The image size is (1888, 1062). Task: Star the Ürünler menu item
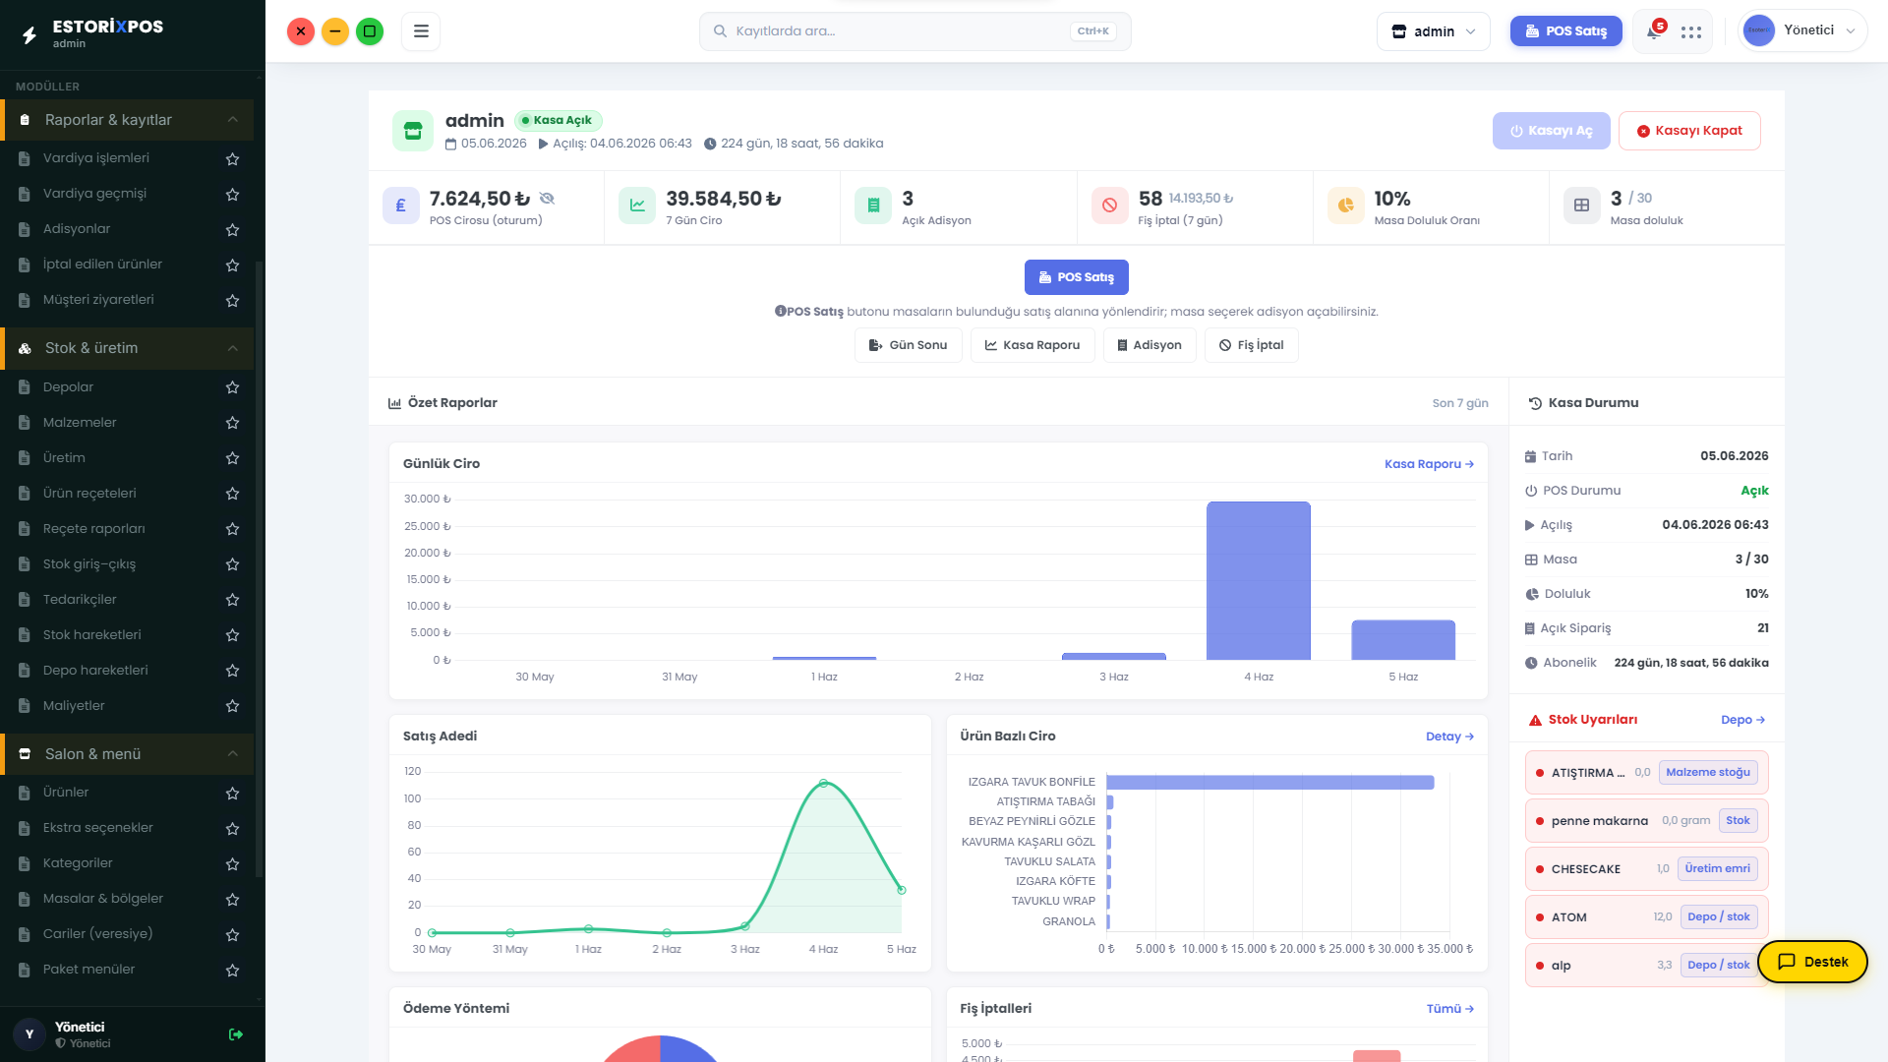click(232, 793)
